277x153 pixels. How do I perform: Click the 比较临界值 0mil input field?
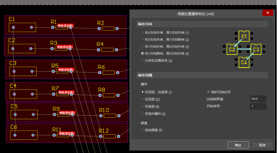point(258,99)
